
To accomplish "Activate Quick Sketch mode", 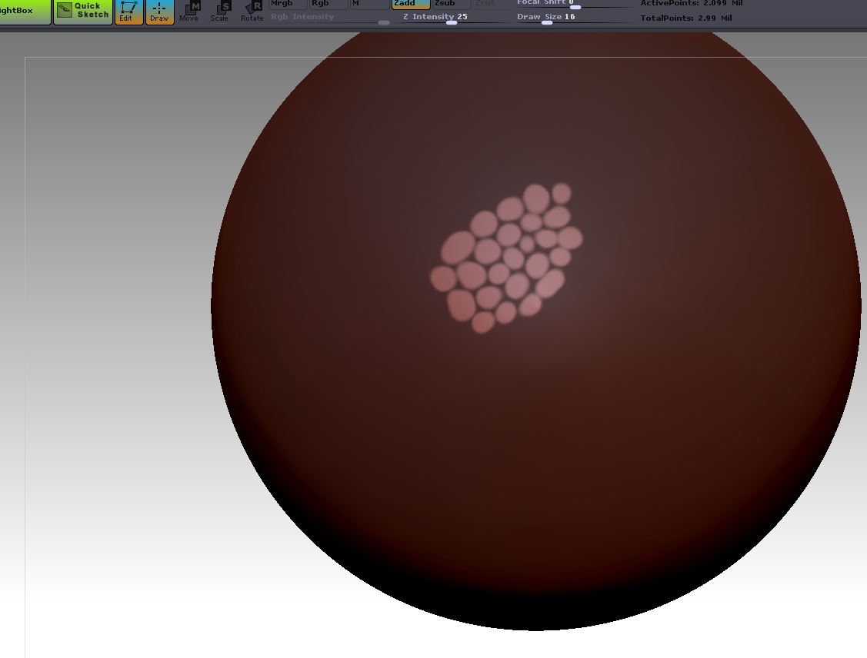I will [x=83, y=12].
